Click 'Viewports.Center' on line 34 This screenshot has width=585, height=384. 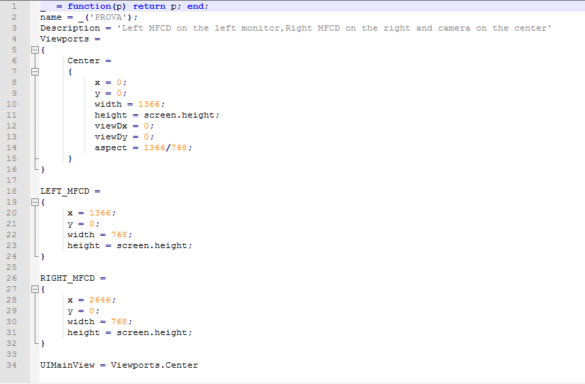[155, 365]
